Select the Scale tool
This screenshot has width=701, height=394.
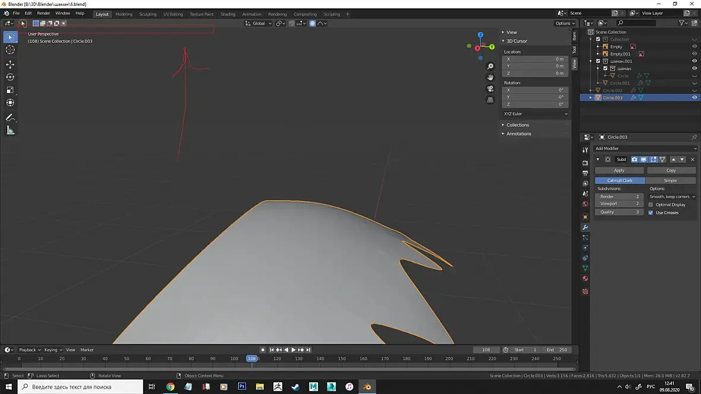(x=10, y=90)
